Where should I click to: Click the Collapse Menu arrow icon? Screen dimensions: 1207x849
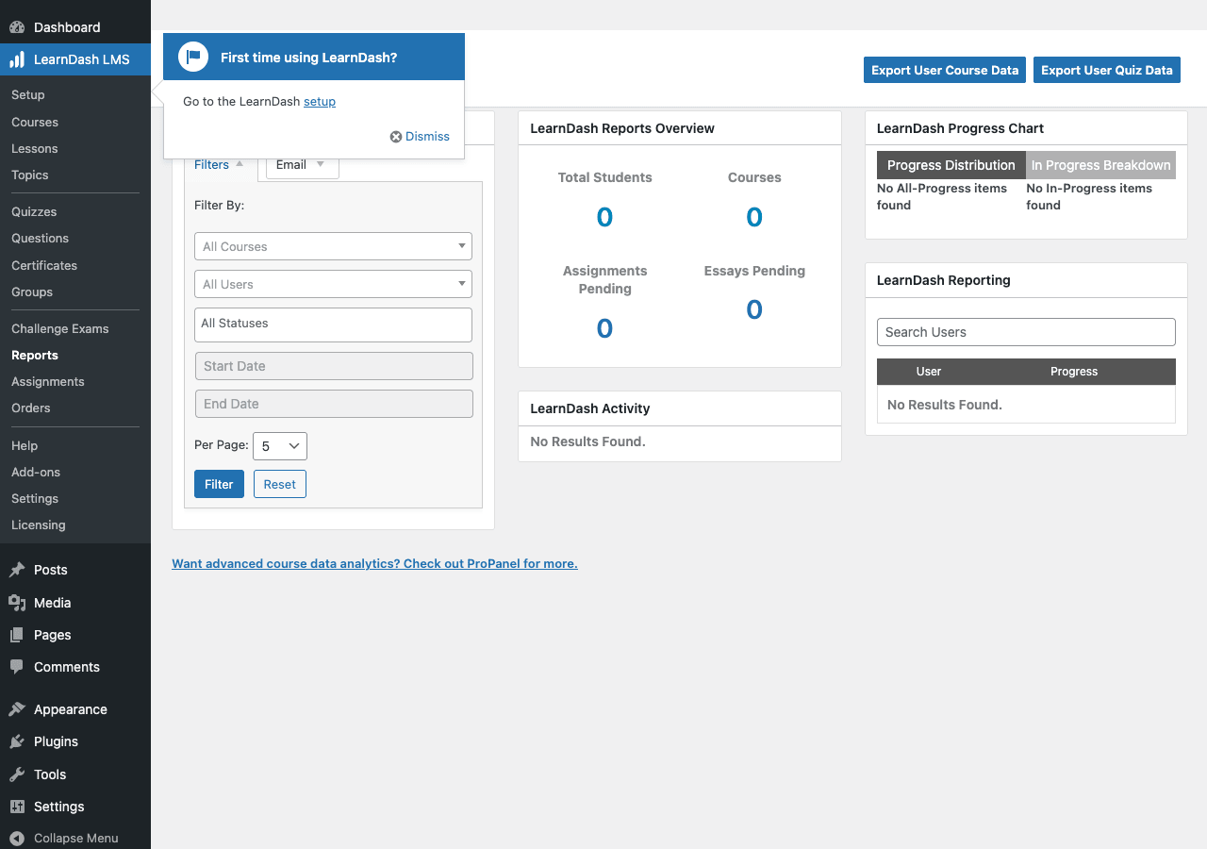click(17, 838)
